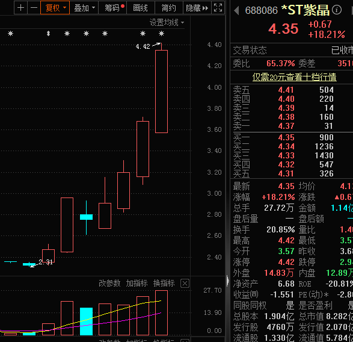Click the 卖一 price 4.37
This screenshot has height=342, width=353.
point(286,126)
